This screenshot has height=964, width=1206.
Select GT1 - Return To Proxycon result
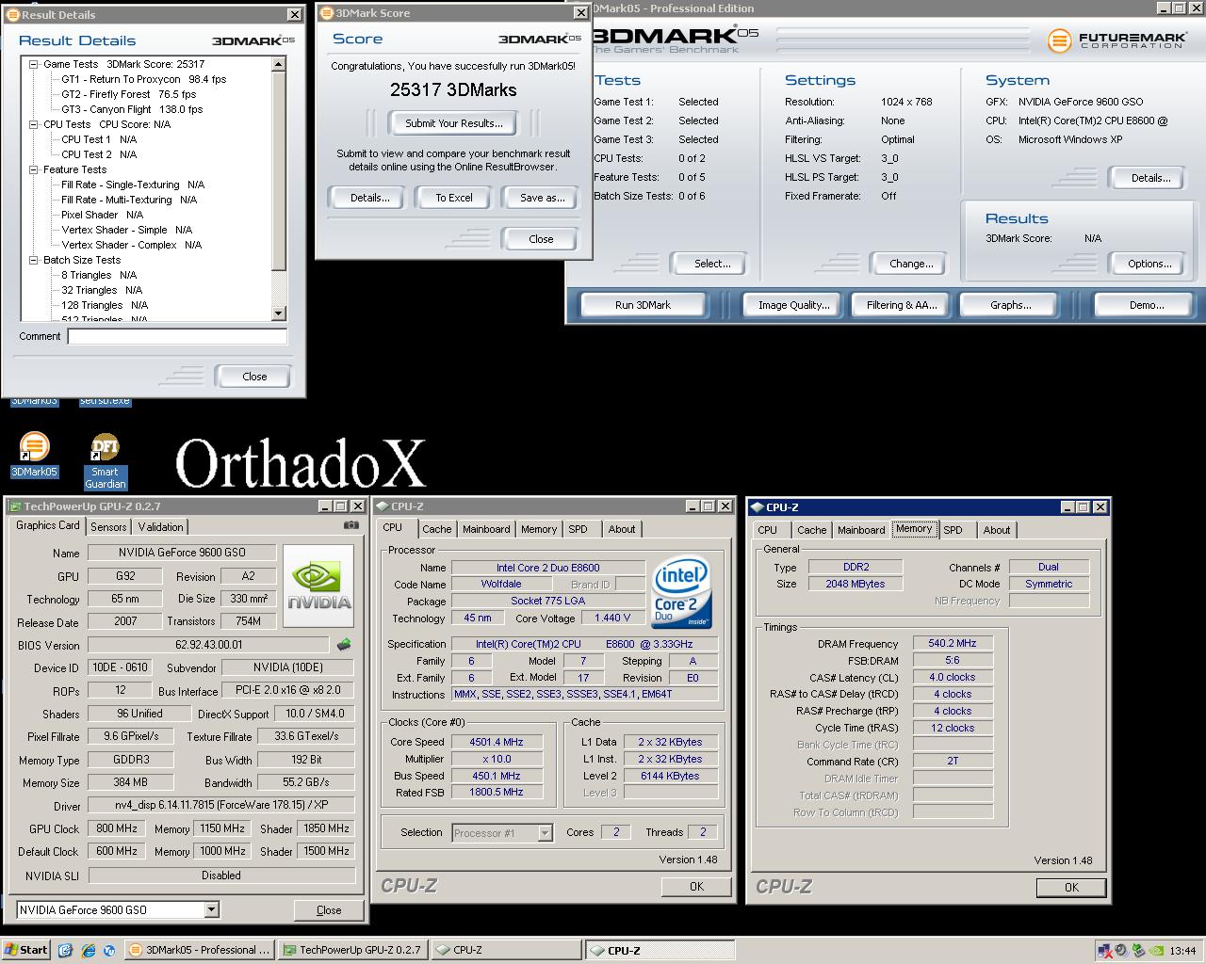(x=144, y=79)
